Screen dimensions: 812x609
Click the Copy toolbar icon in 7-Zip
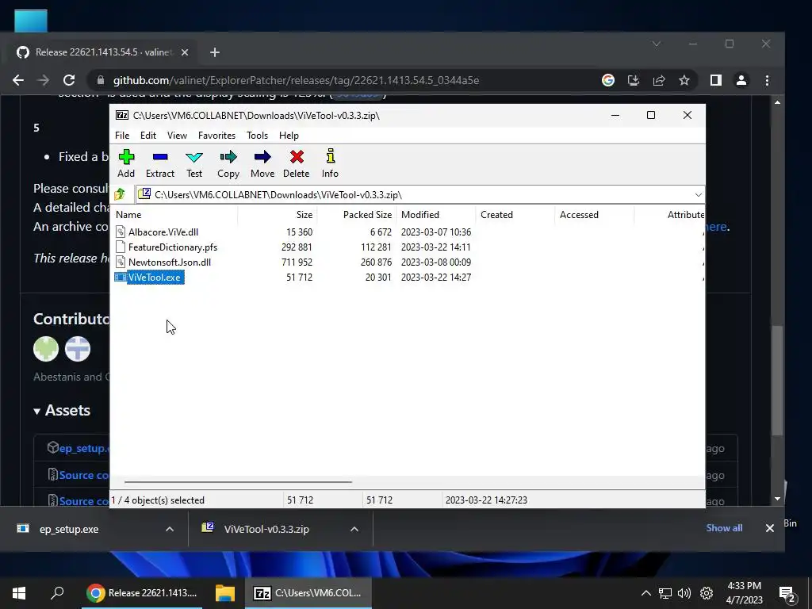[228, 157]
